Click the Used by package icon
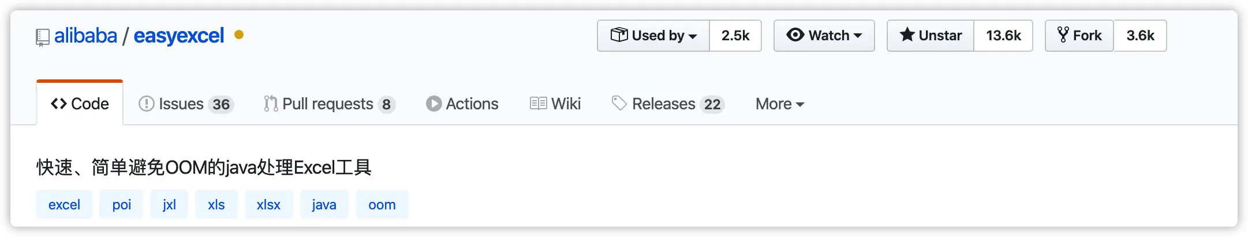Image resolution: width=1248 pixels, height=237 pixels. 619,35
